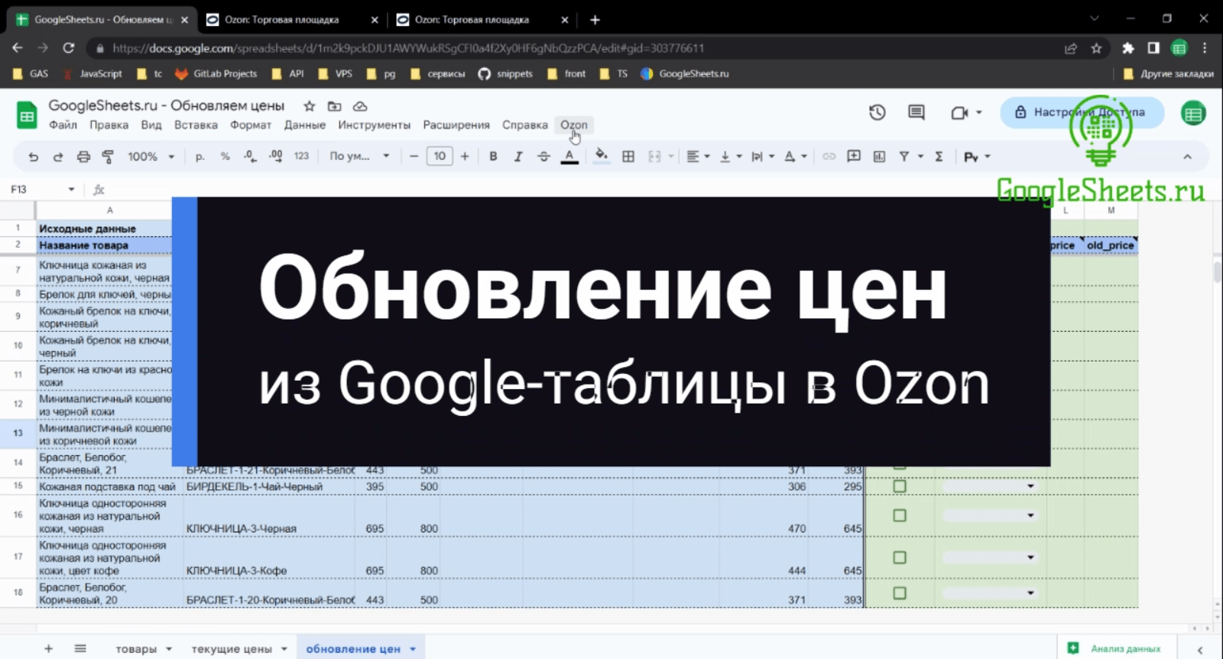Switch to the товары sheet tab
Viewport: 1223px width, 659px height.
coord(136,649)
